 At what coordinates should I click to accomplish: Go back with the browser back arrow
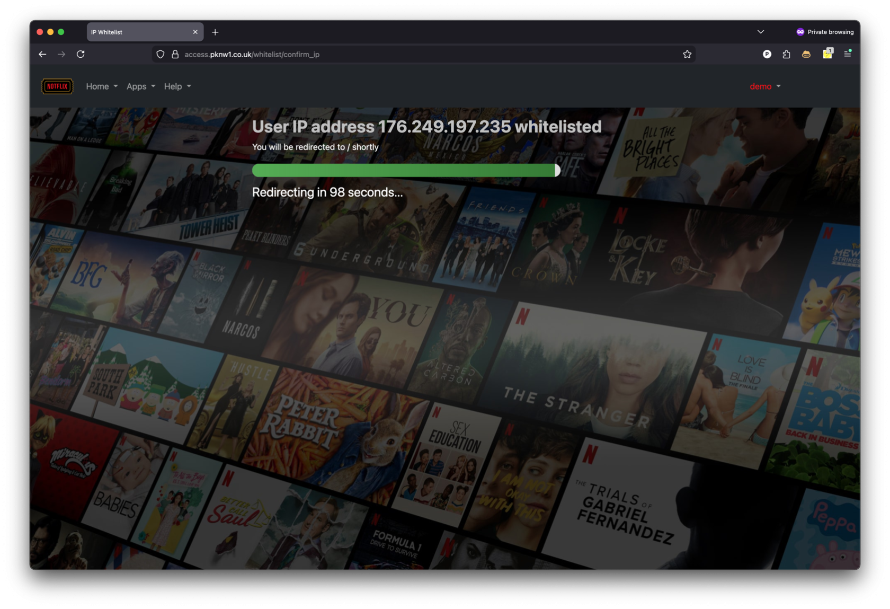pyautogui.click(x=42, y=54)
